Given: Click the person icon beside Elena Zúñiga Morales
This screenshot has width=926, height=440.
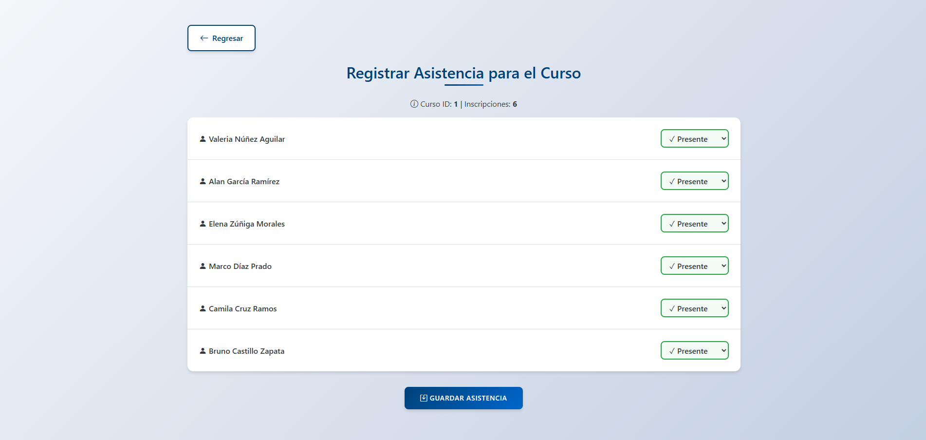Looking at the screenshot, I should pos(203,223).
